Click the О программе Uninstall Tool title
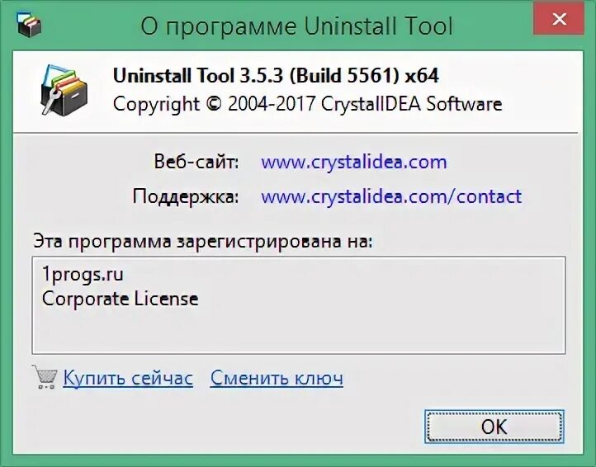The height and width of the screenshot is (467, 596). [296, 26]
